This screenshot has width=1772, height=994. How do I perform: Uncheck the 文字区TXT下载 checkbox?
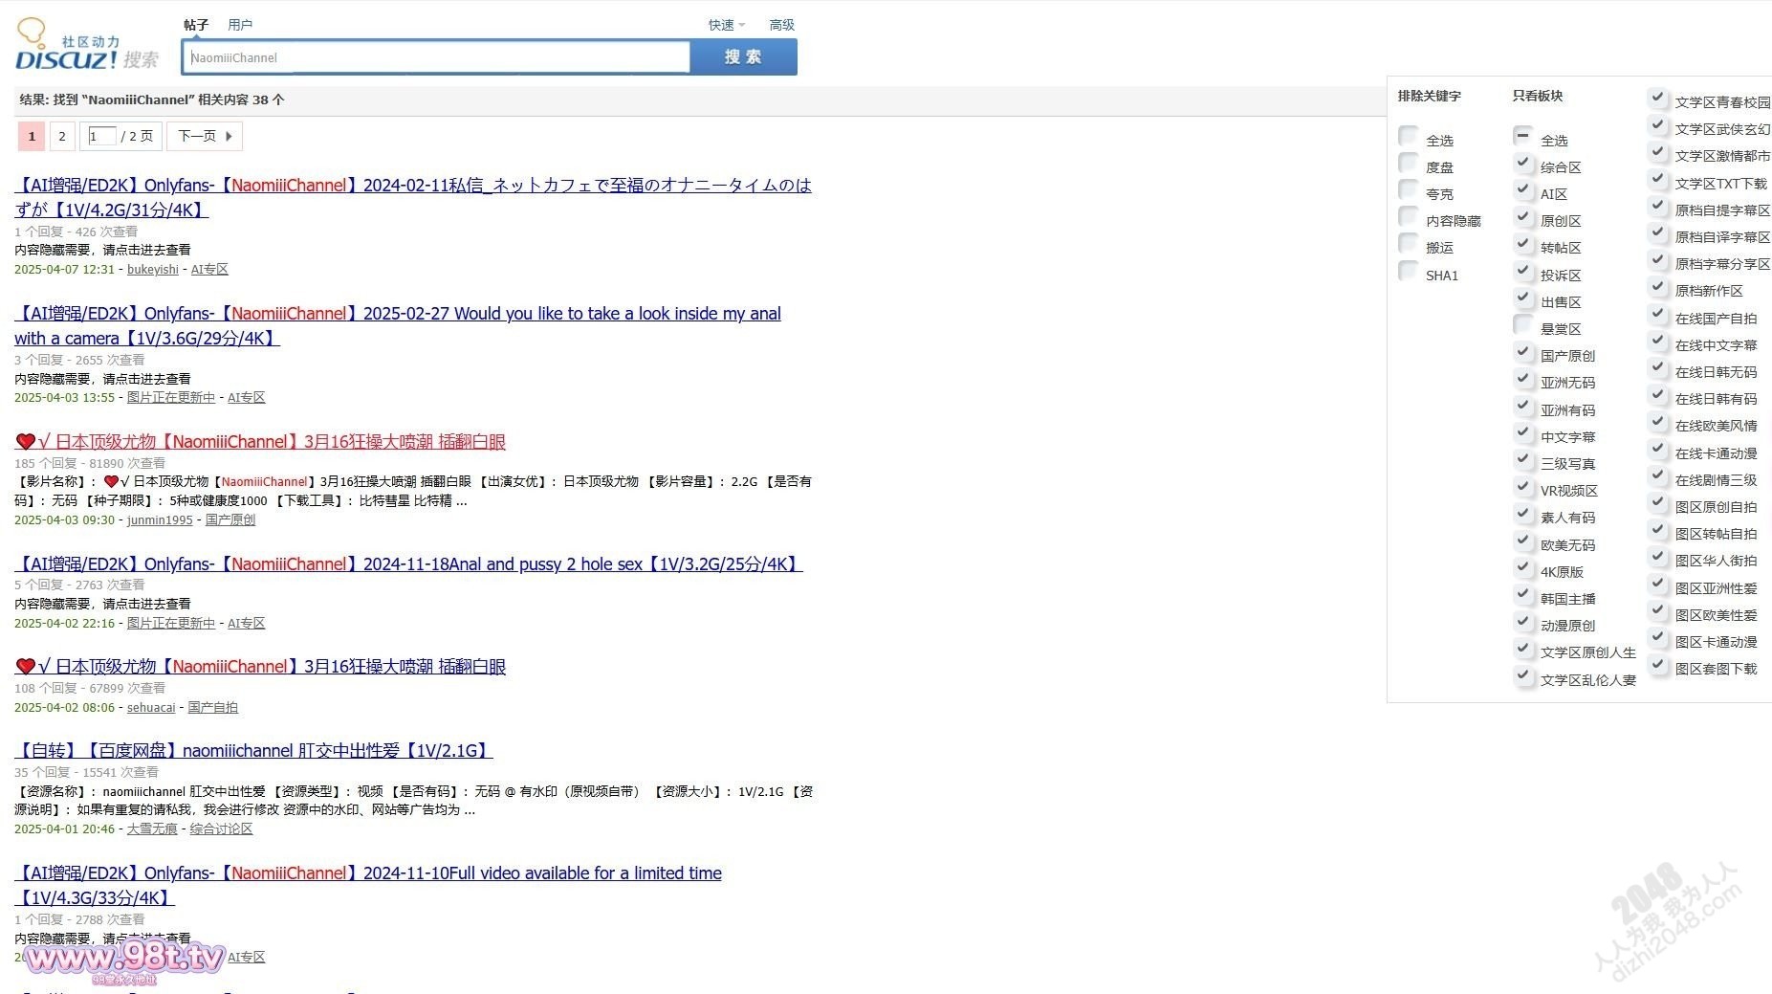1658,179
